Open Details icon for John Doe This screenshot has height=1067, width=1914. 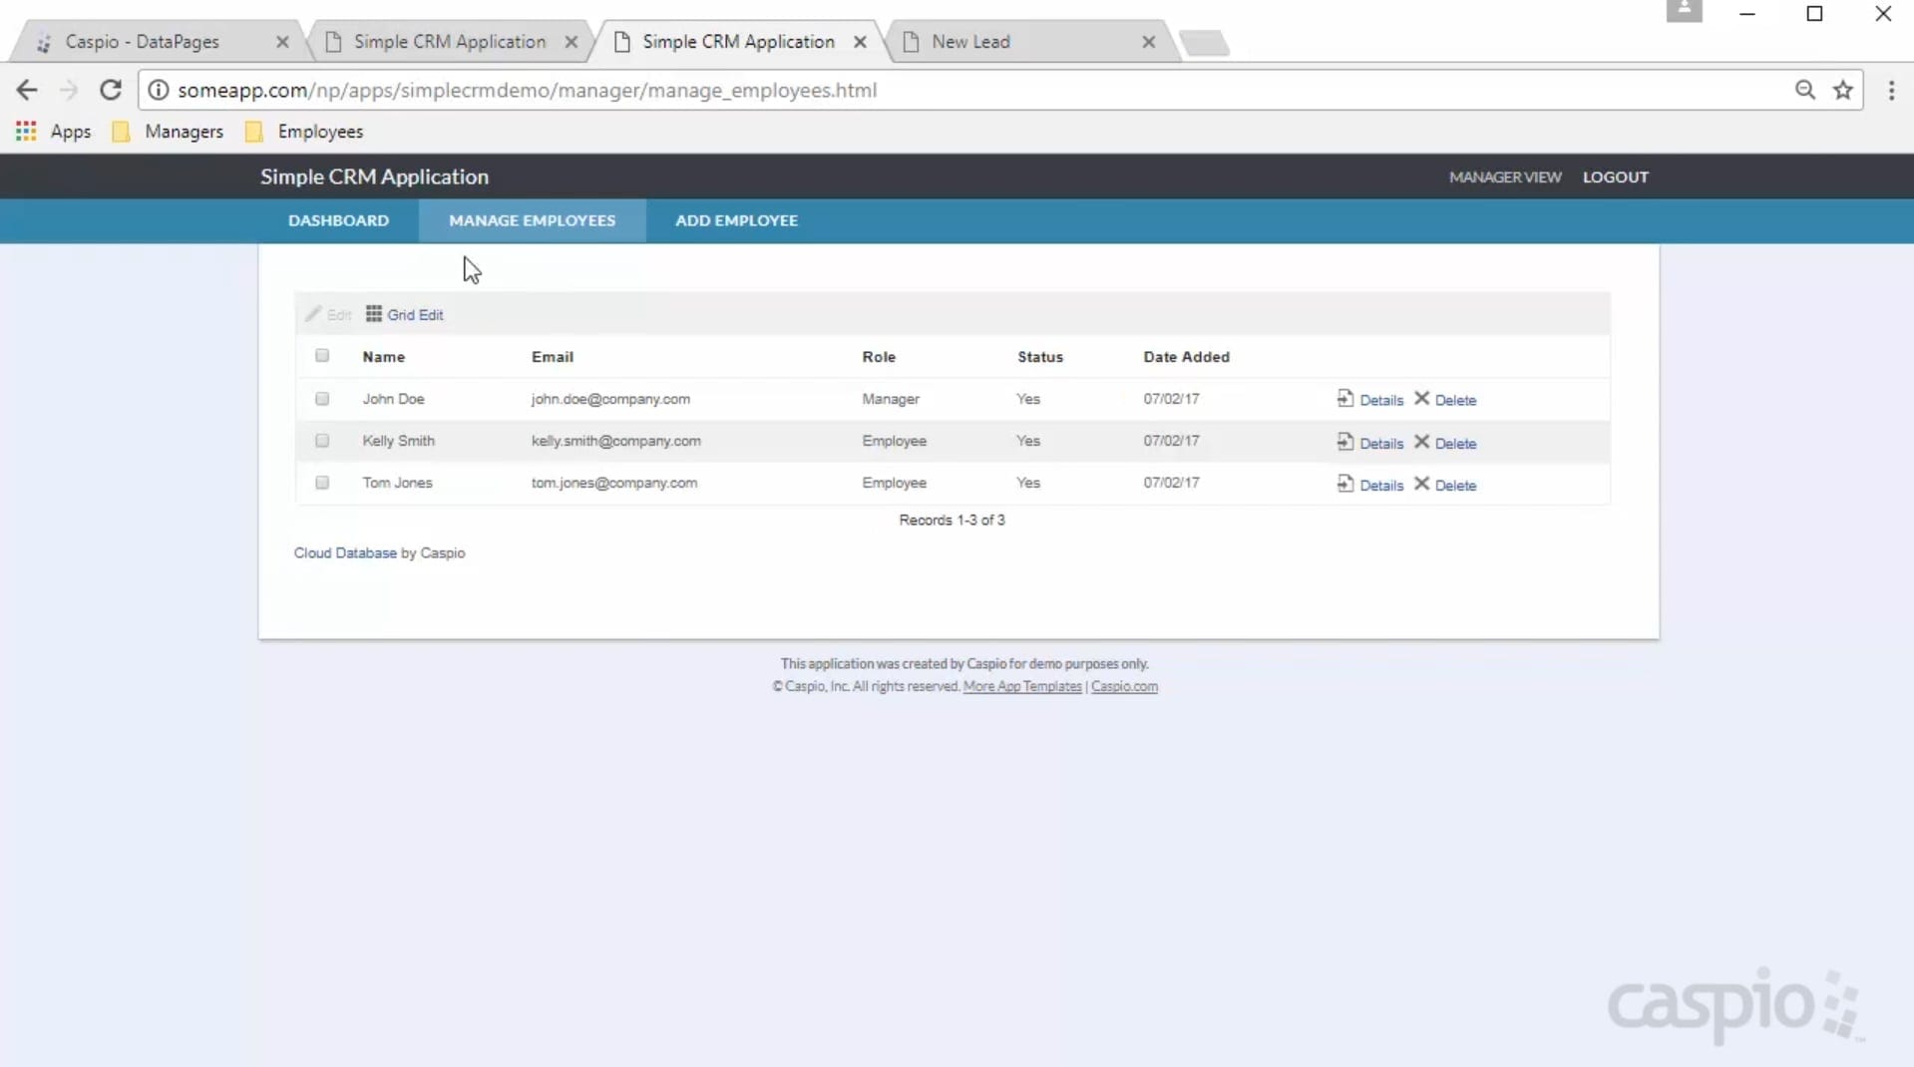(x=1345, y=399)
